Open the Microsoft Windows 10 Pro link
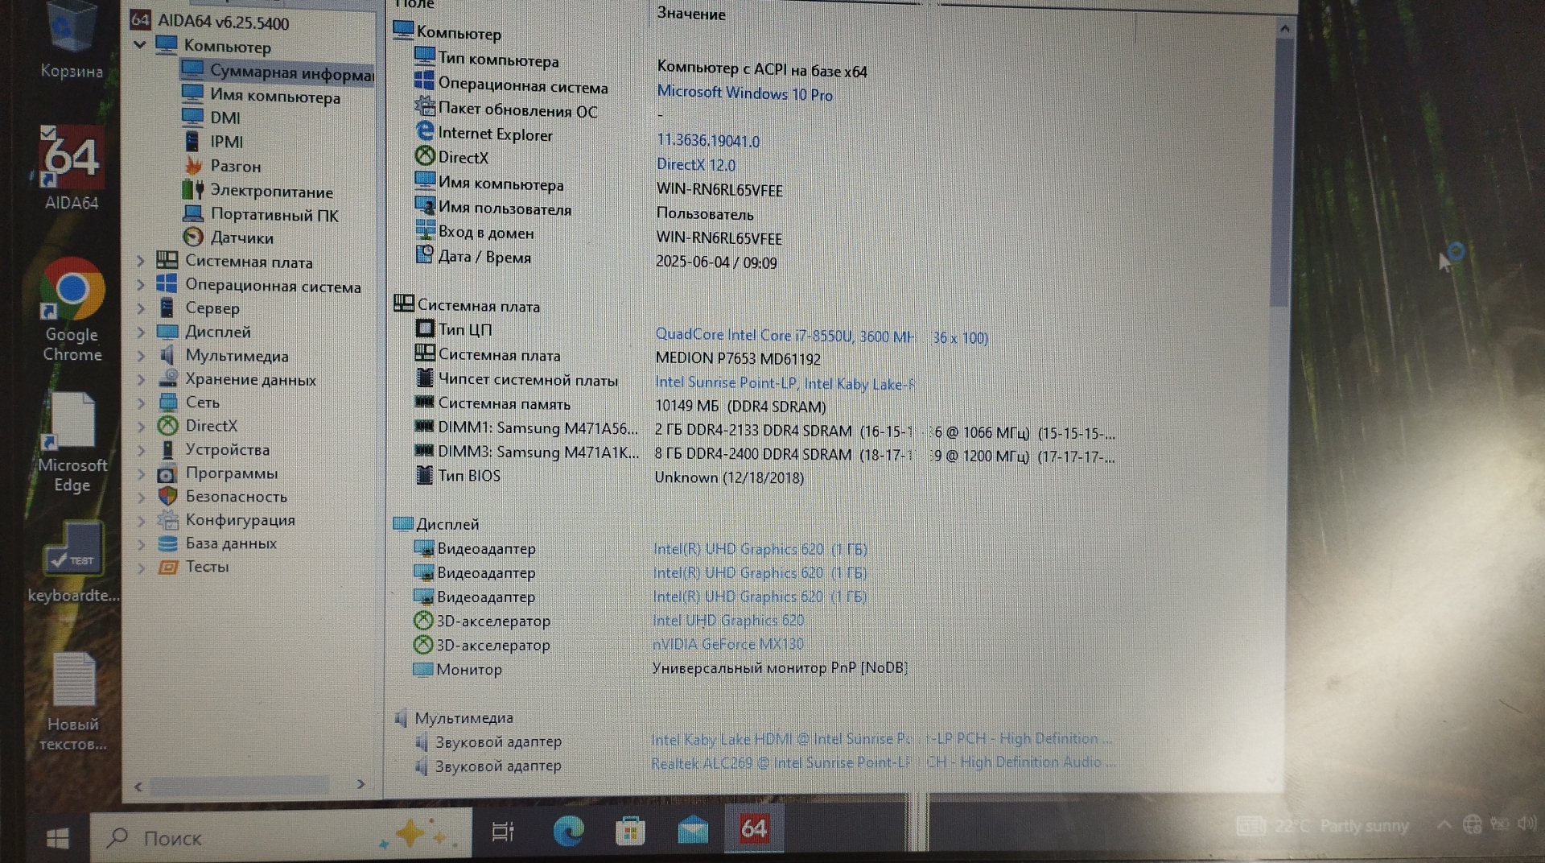 [x=744, y=93]
